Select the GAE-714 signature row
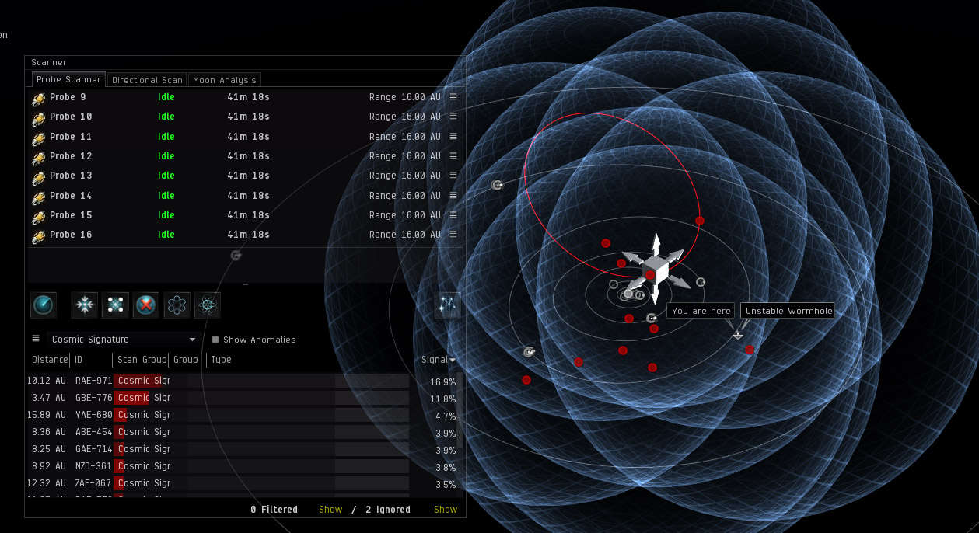The width and height of the screenshot is (979, 533). [242, 449]
